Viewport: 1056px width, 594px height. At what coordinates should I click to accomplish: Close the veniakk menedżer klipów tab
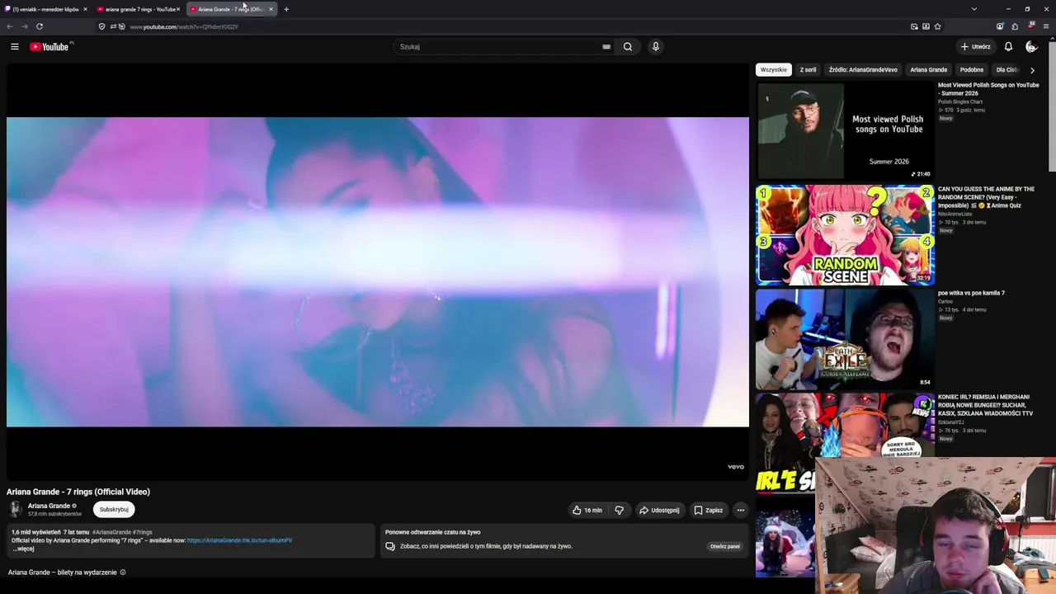(x=85, y=9)
